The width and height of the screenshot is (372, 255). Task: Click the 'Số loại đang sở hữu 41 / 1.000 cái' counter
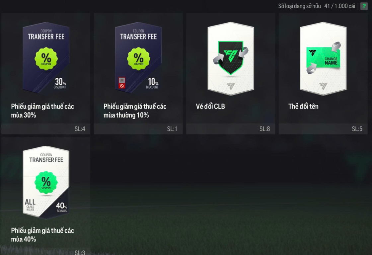(x=317, y=6)
